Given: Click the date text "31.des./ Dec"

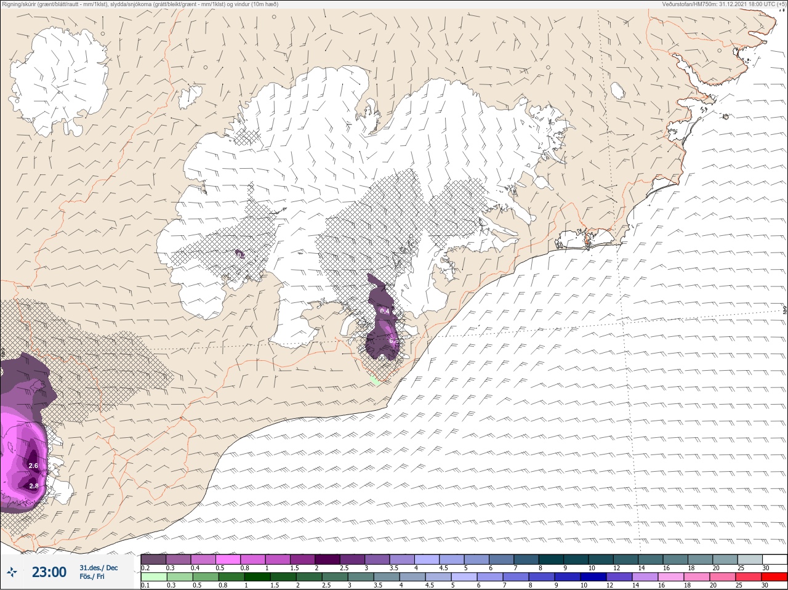Looking at the screenshot, I should 98,568.
